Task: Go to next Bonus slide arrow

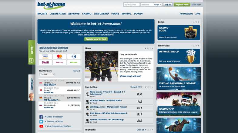Action: pyautogui.click(x=199, y=22)
